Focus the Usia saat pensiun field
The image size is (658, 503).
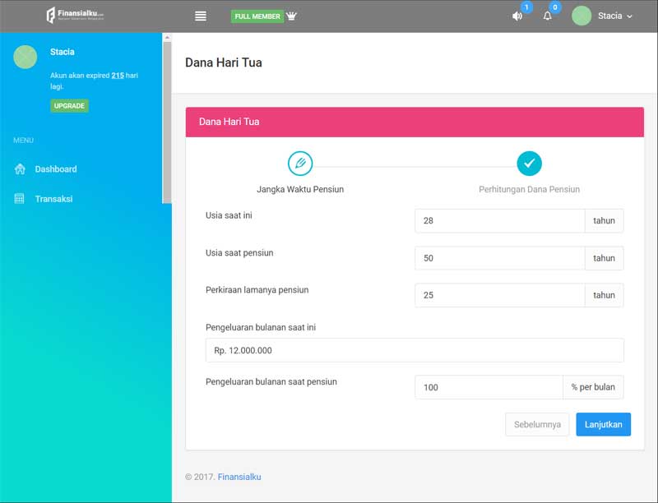[x=499, y=258]
